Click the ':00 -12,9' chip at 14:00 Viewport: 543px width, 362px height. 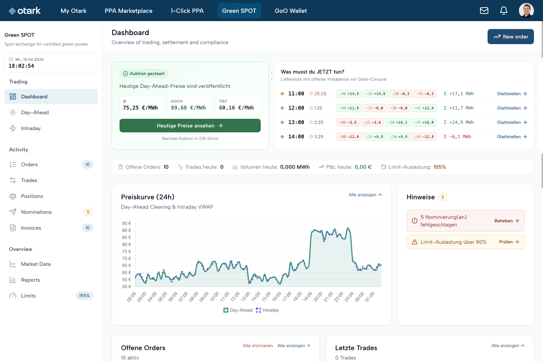349,137
